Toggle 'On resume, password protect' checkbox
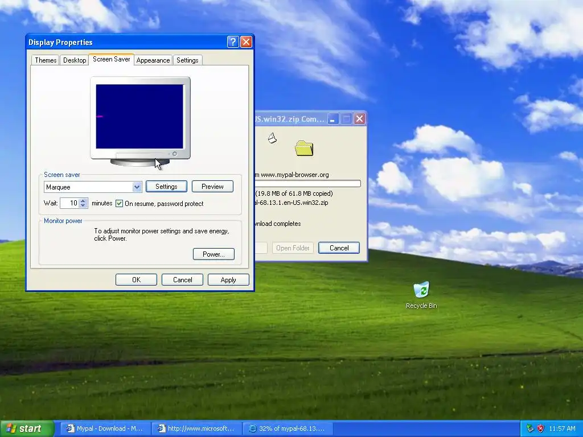The image size is (583, 437). pos(120,203)
